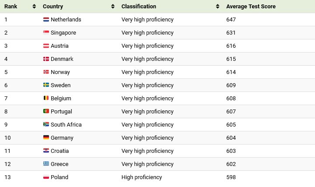Click the Germany flag icon
Image resolution: width=315 pixels, height=187 pixels.
pos(46,138)
